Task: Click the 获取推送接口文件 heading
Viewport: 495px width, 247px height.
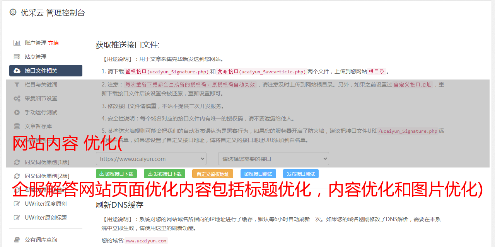Action: [x=128, y=45]
